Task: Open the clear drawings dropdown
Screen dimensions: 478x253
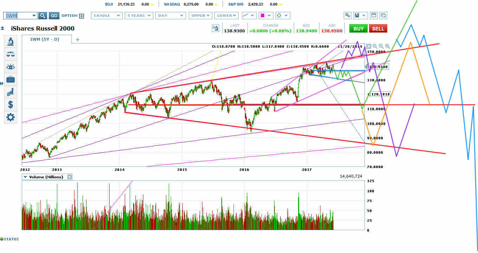Action: [x=283, y=15]
